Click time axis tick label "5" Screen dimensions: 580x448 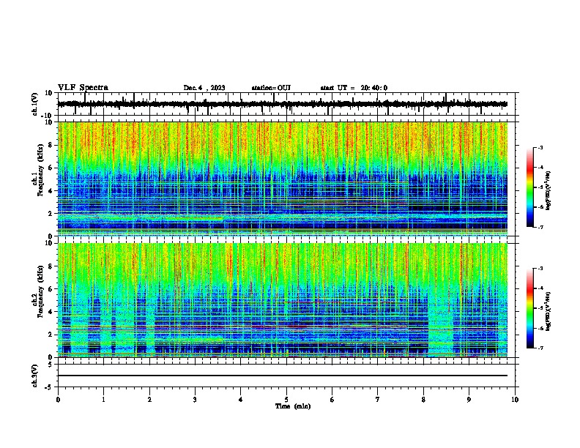click(x=286, y=400)
